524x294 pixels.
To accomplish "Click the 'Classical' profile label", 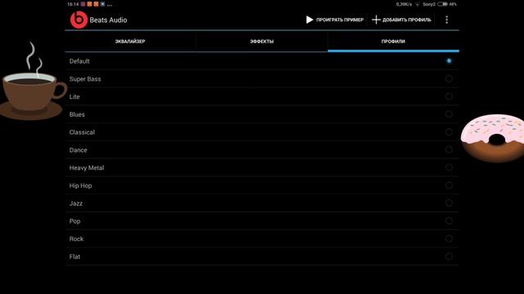I will [82, 132].
